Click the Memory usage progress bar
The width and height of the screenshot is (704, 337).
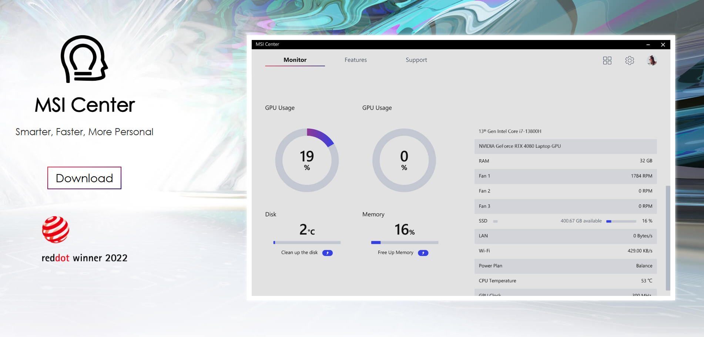[x=405, y=243]
